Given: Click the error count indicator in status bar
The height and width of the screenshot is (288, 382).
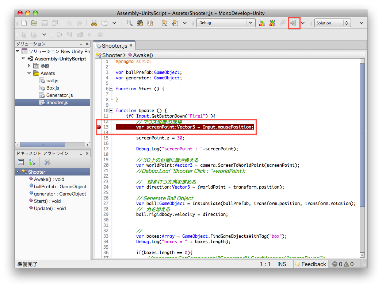Looking at the screenshot, I should (338, 264).
